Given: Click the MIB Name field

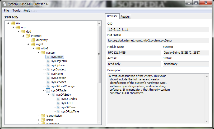Looking at the screenshot, I should pyautogui.click(x=158, y=41).
